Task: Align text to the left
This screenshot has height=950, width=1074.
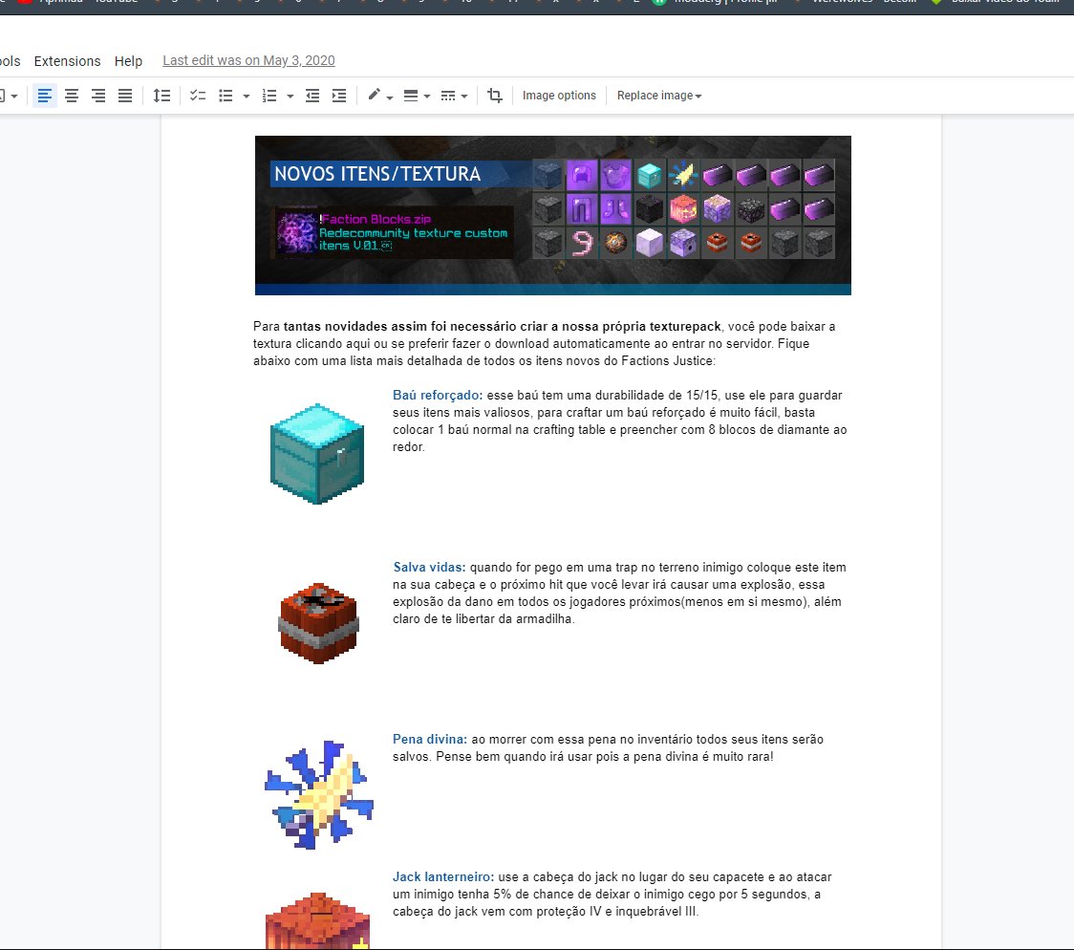Action: [x=45, y=96]
